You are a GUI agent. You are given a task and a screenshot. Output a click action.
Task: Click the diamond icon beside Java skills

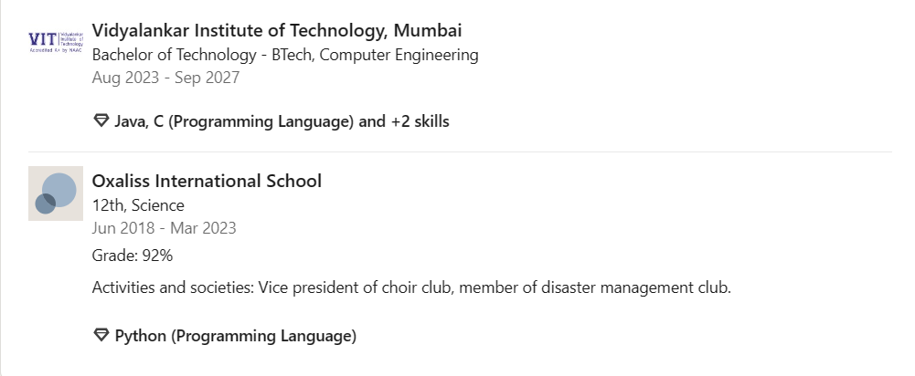coord(101,120)
